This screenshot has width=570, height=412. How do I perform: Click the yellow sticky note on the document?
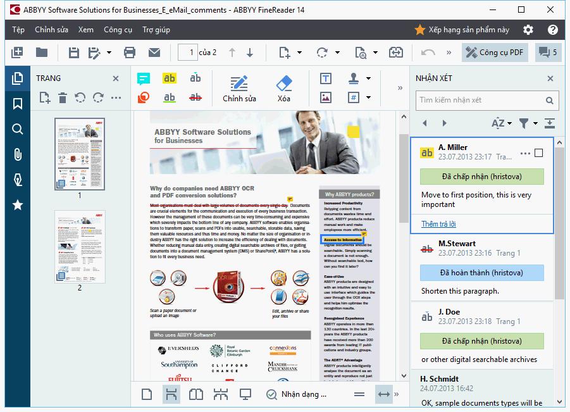click(353, 132)
